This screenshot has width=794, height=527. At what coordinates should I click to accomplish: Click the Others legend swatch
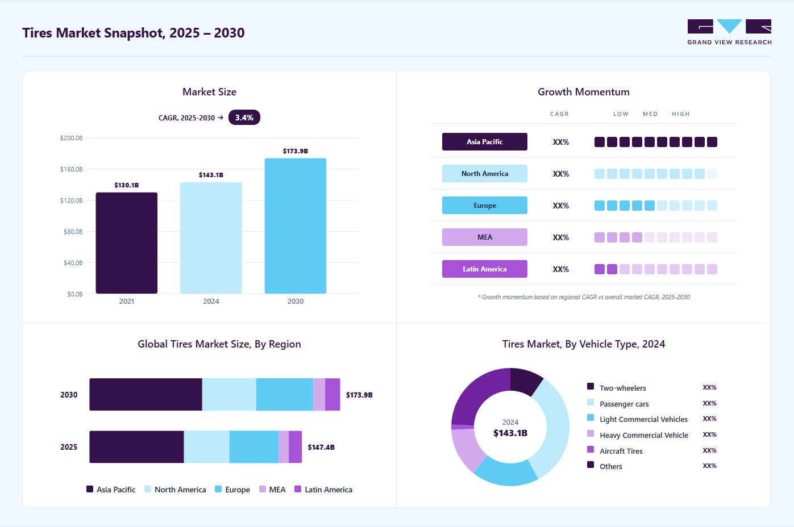591,465
